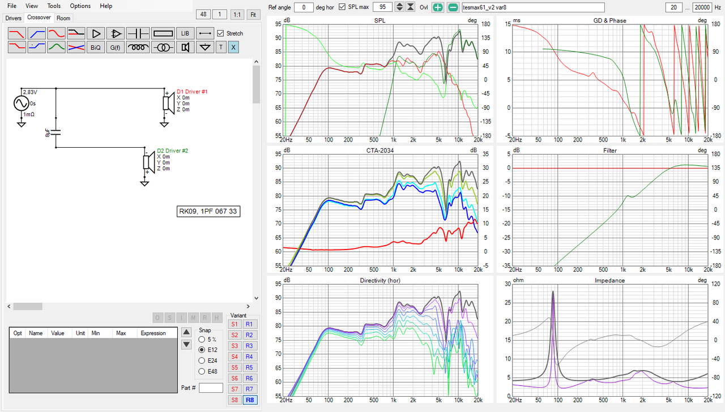The width and height of the screenshot is (725, 412).
Task: Switch to the Drivers tab
Action: click(x=14, y=18)
